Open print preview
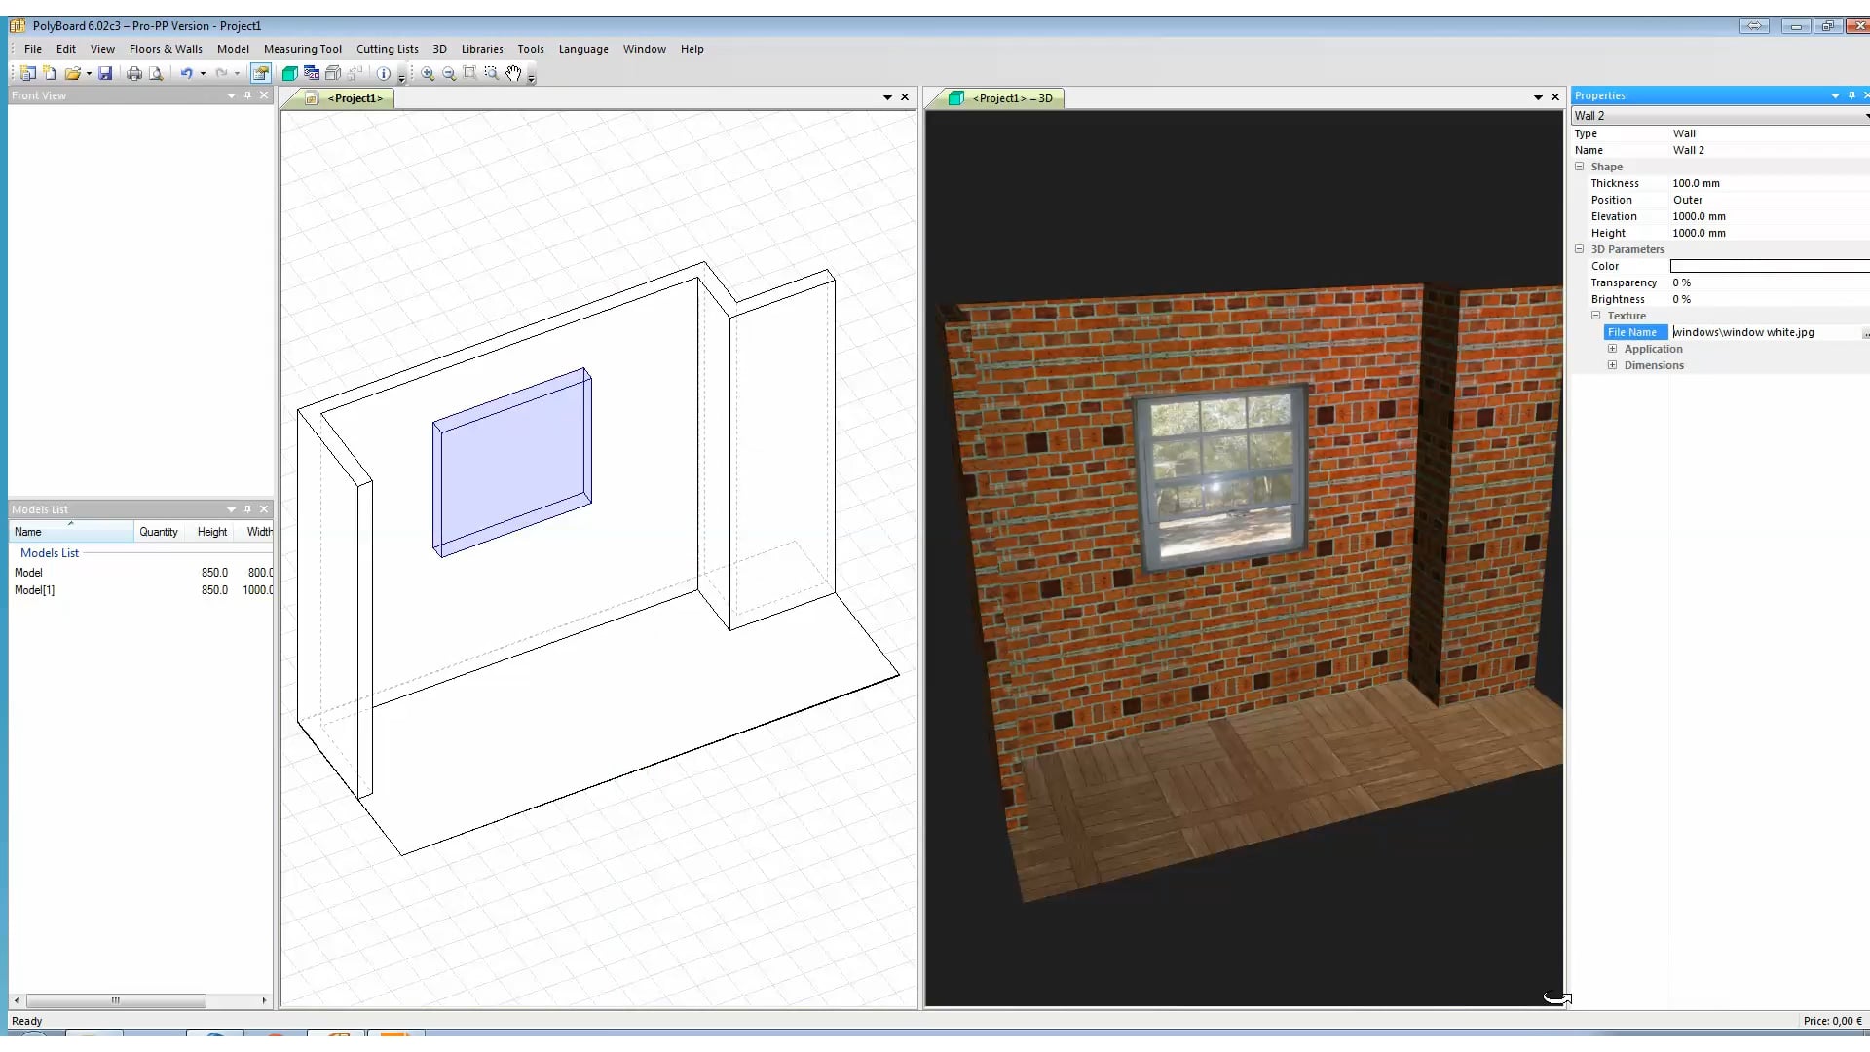 pyautogui.click(x=156, y=74)
